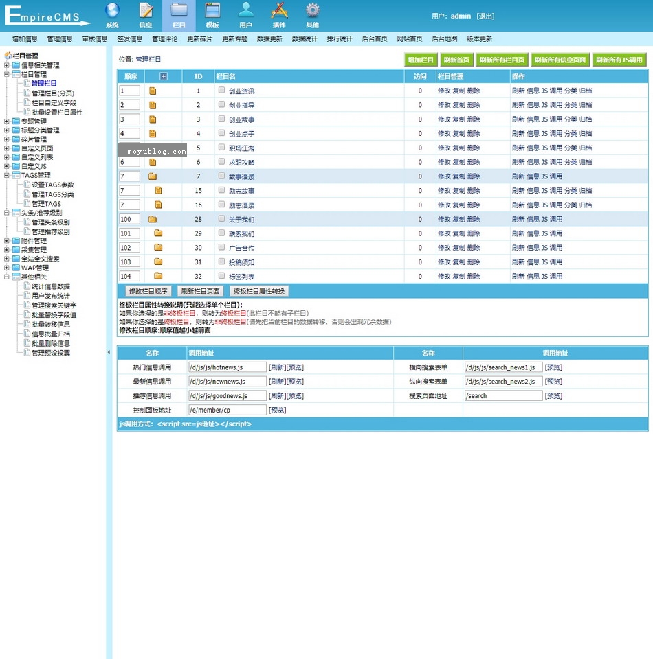Collapse the TAGS管理 tree node
Image resolution: width=653 pixels, height=659 pixels.
point(7,175)
